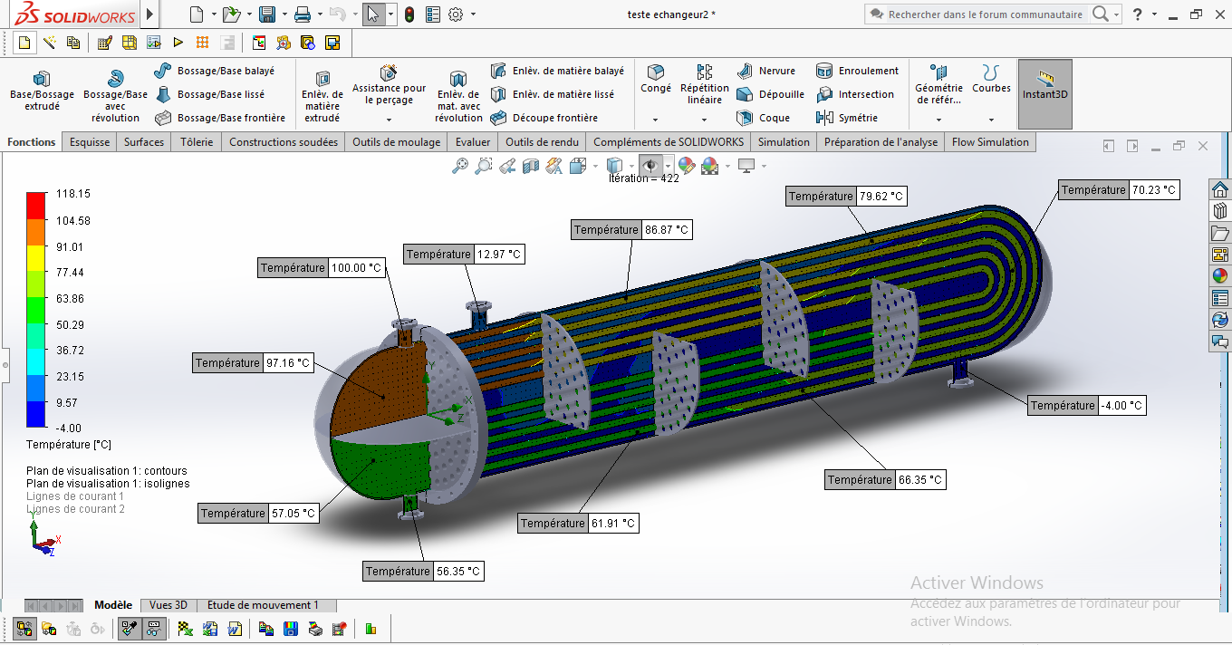
Task: Click Enlèv. de matière balayé button
Action: [557, 71]
